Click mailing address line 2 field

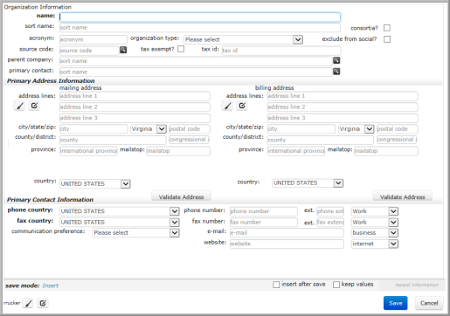coord(135,107)
